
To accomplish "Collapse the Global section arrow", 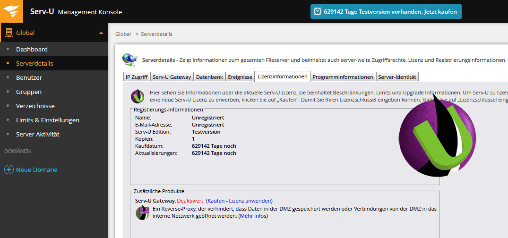I will pos(101,33).
